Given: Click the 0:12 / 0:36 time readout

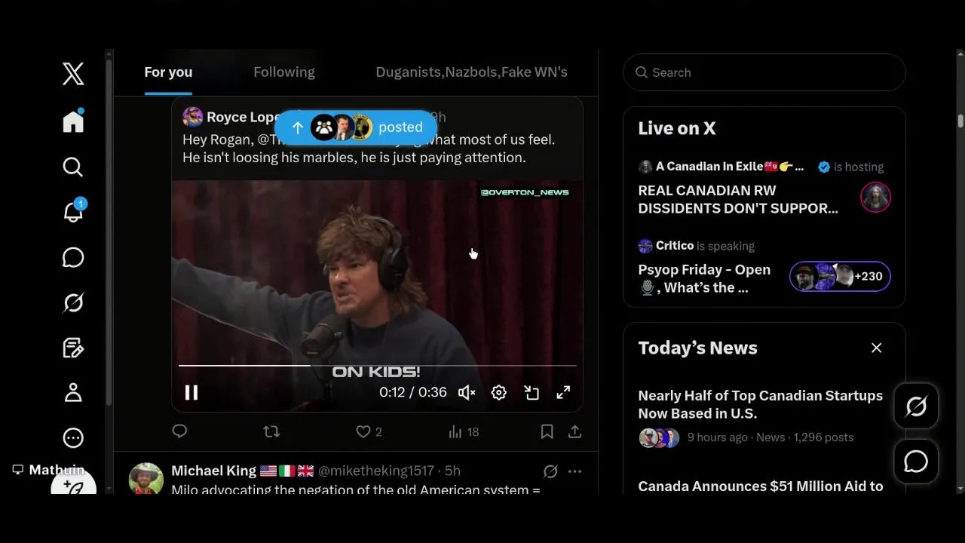Looking at the screenshot, I should 412,392.
